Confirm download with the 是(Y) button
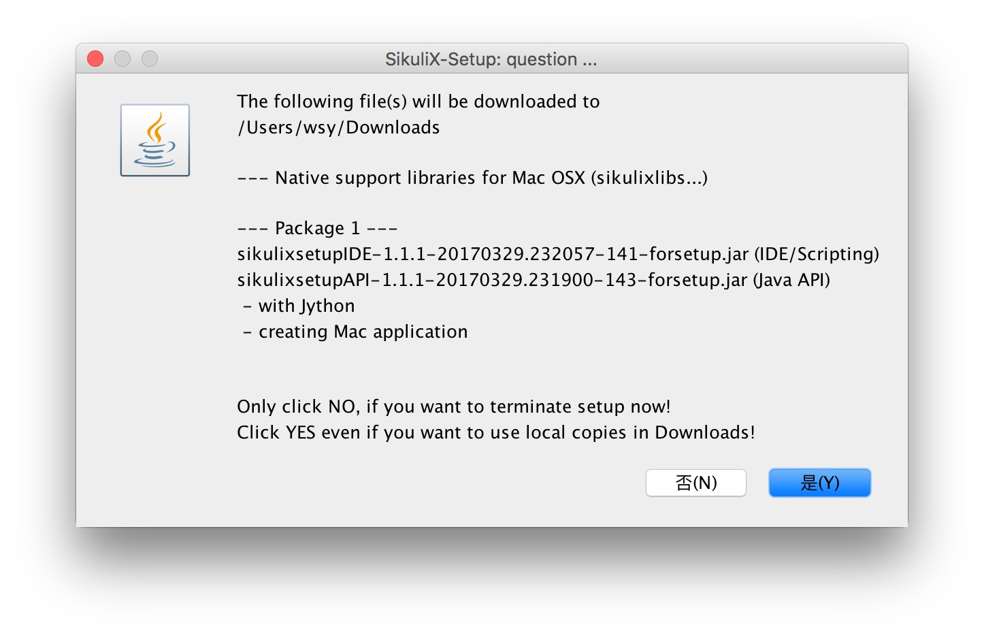Viewport: 984px width, 636px height. coord(819,483)
